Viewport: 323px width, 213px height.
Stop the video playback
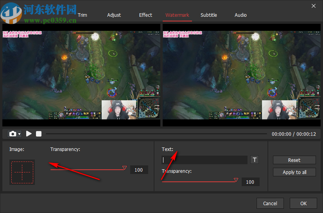point(39,134)
